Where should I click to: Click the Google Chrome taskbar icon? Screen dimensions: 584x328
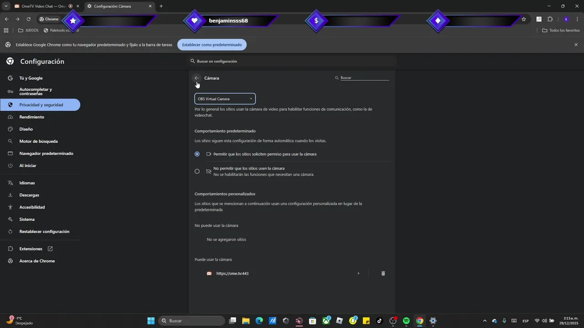[420, 321]
